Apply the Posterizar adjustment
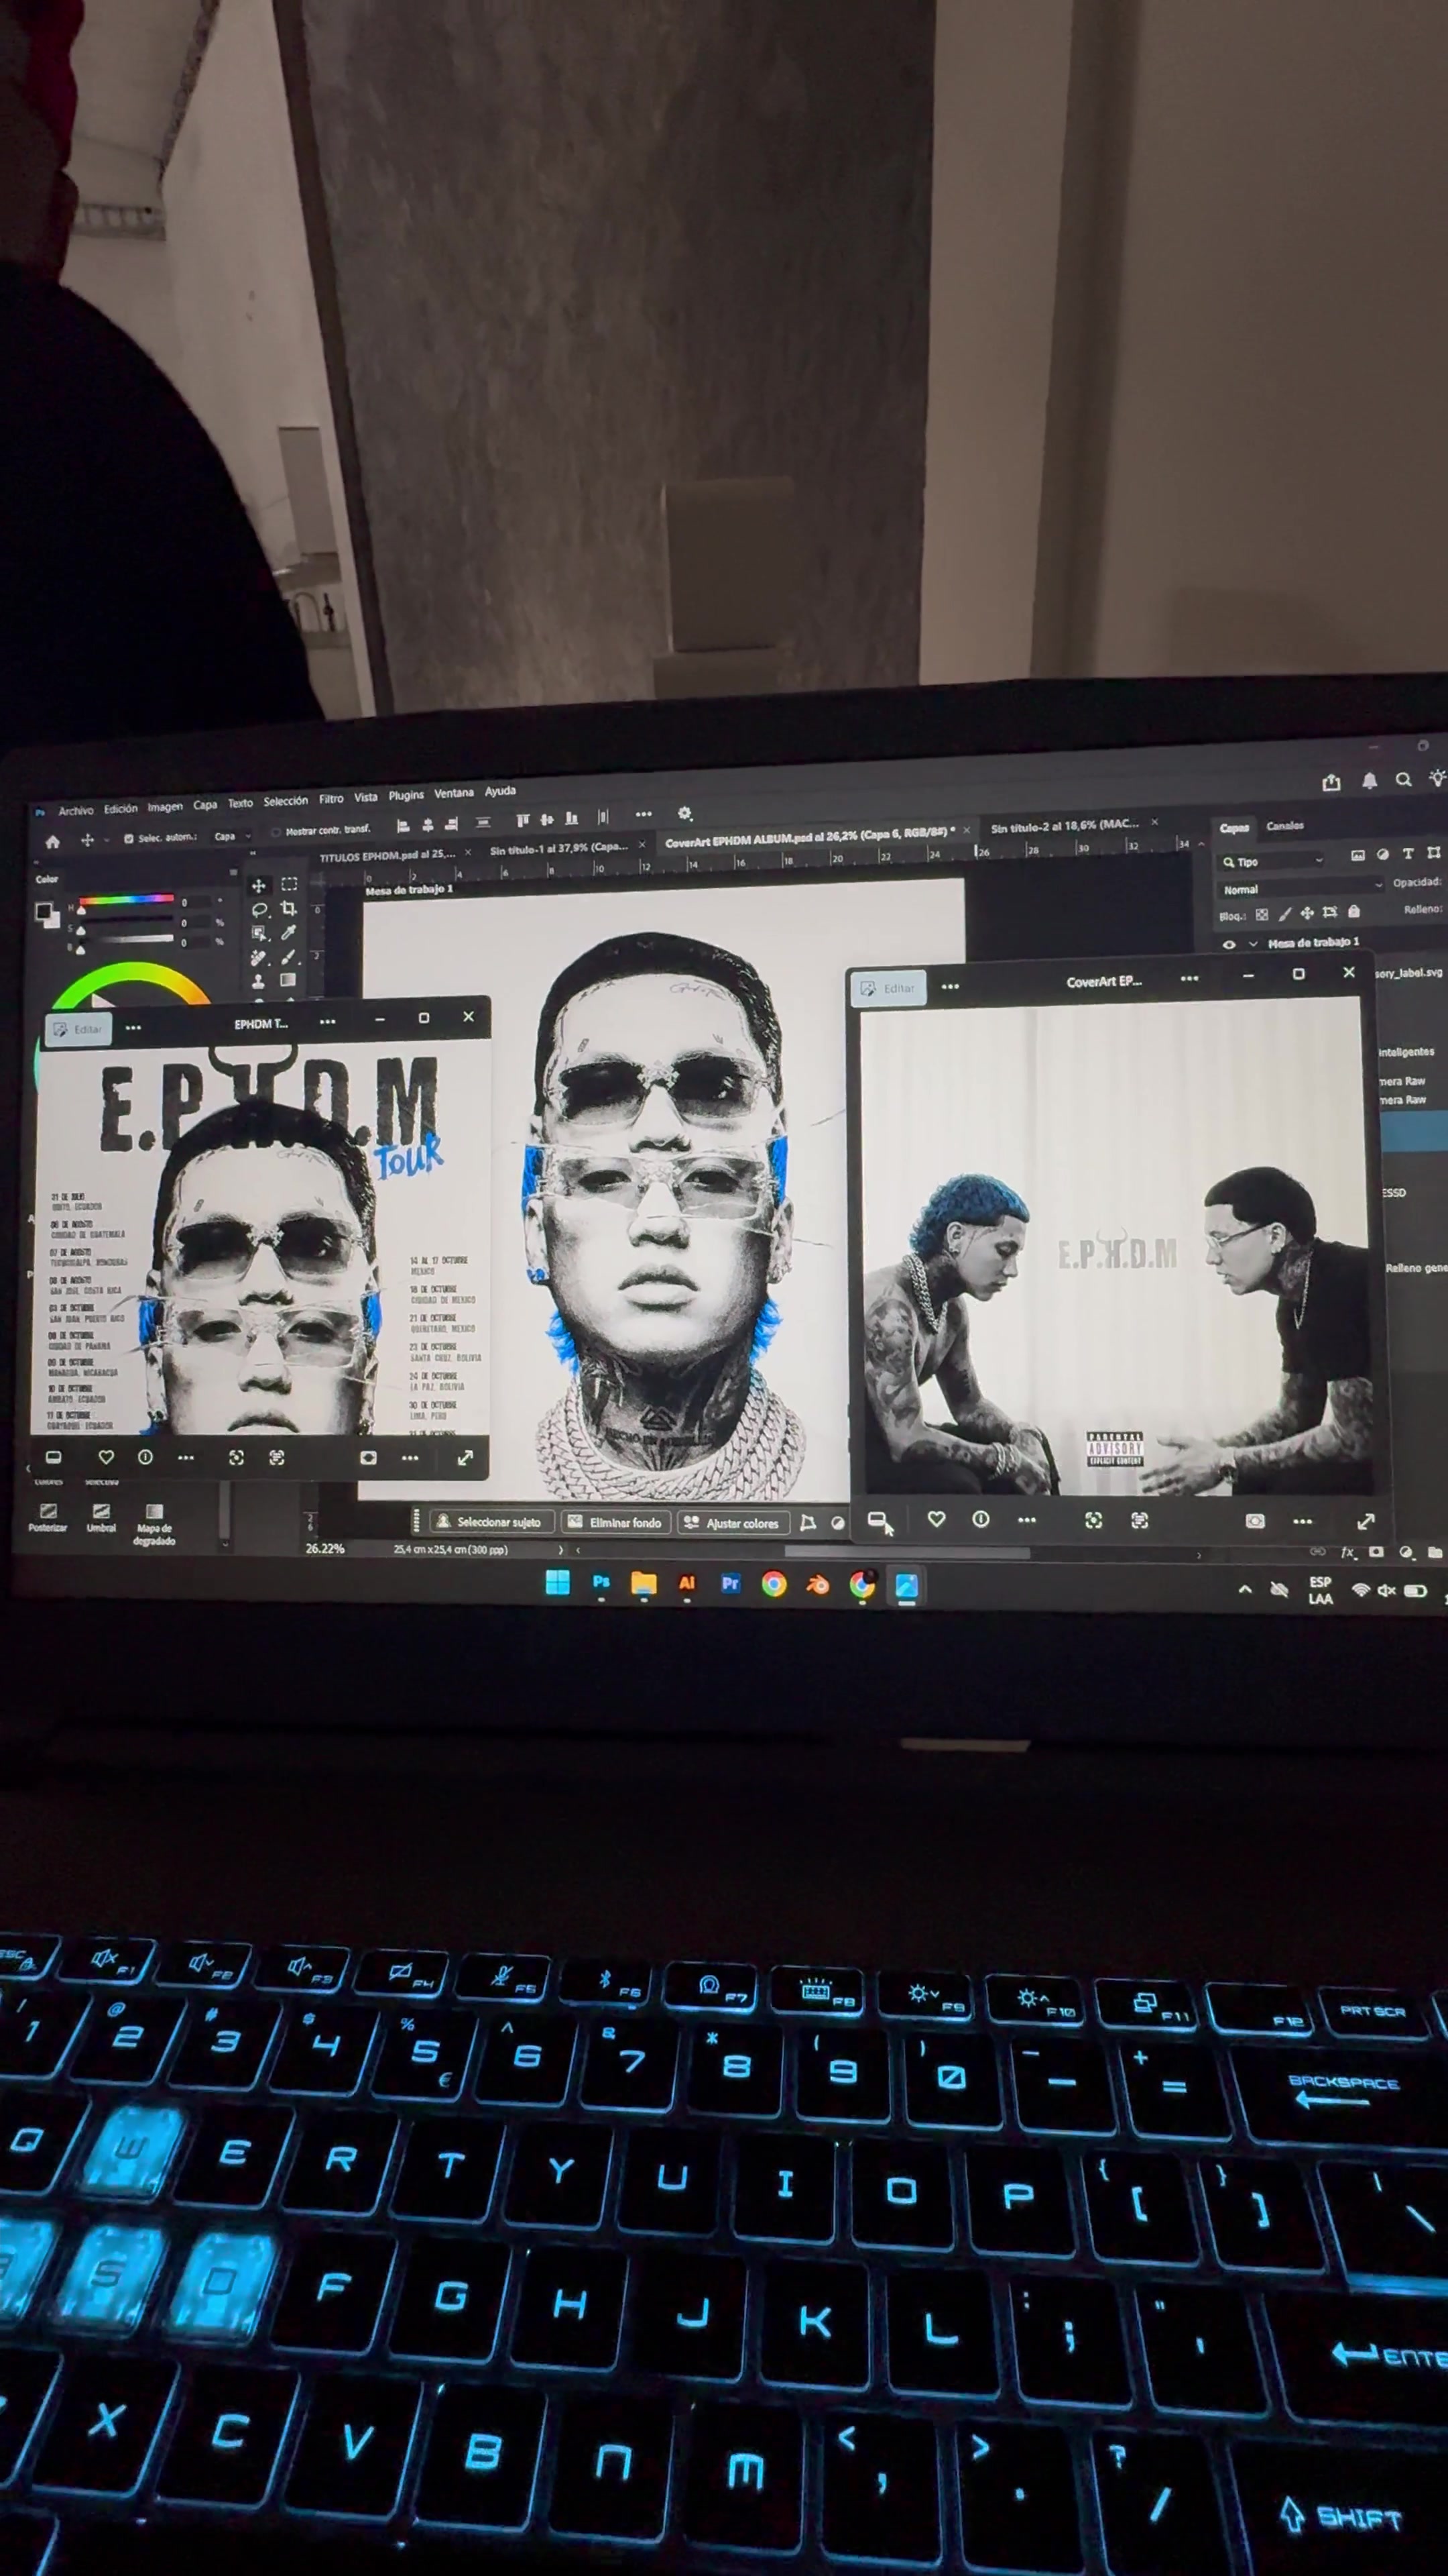This screenshot has width=1448, height=2576. tap(47, 1517)
